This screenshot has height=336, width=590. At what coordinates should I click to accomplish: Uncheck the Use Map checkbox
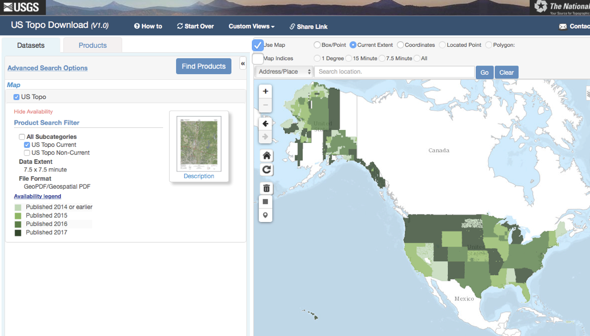pos(258,45)
